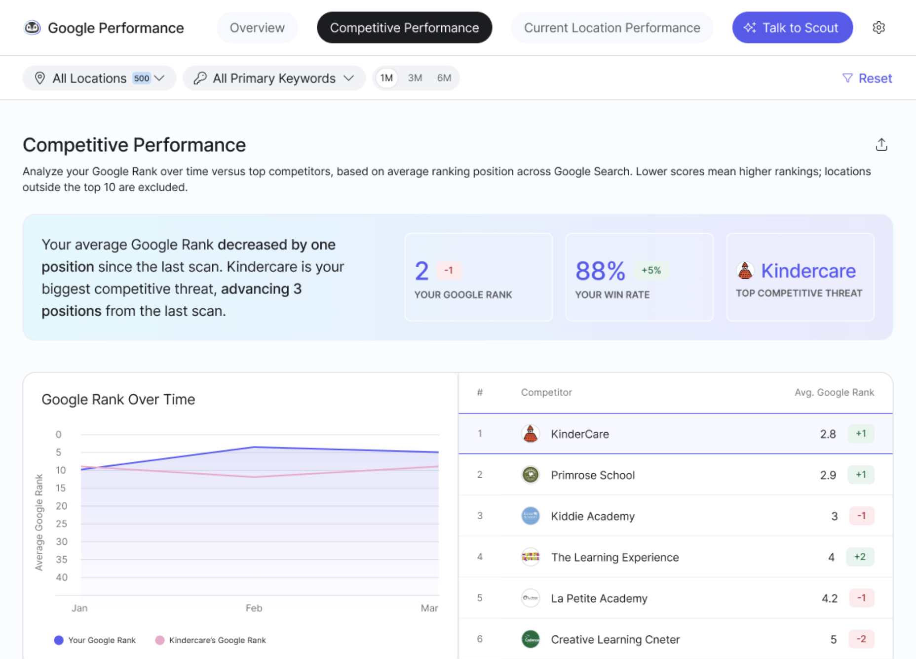Click the Kindercare link in threat card
The image size is (916, 659).
click(x=808, y=271)
